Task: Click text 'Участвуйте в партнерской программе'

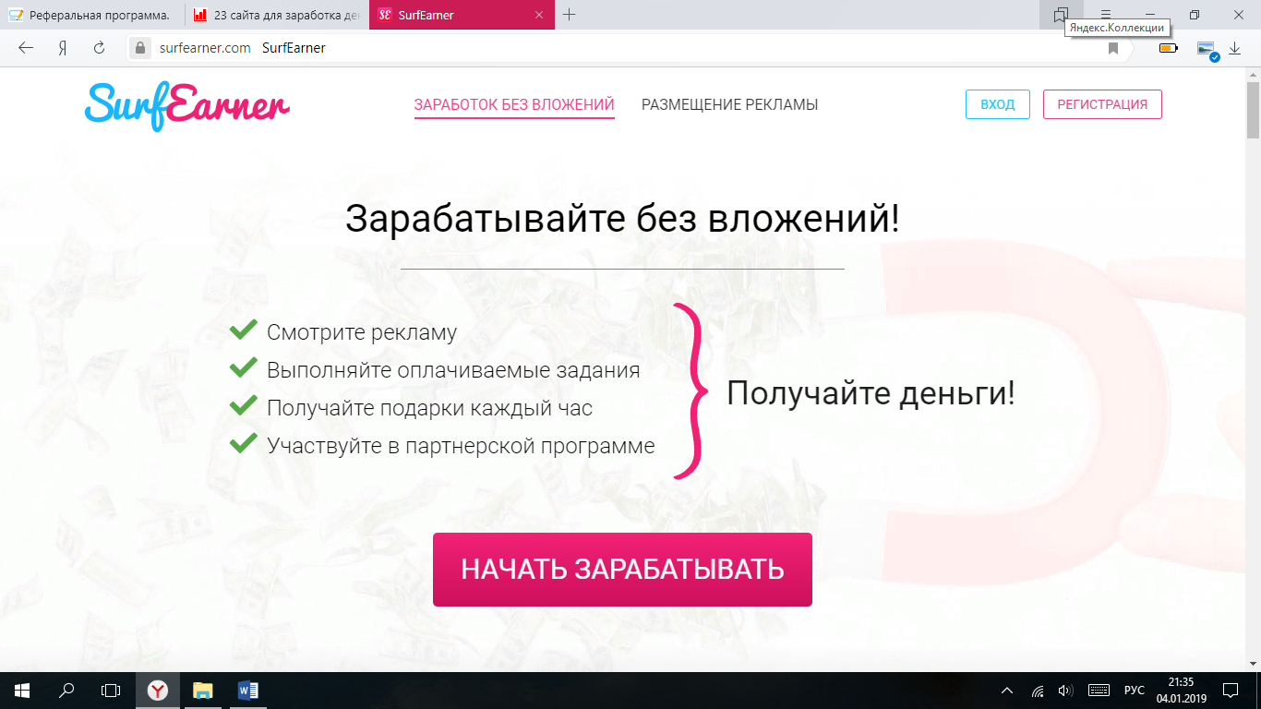Action: point(461,446)
